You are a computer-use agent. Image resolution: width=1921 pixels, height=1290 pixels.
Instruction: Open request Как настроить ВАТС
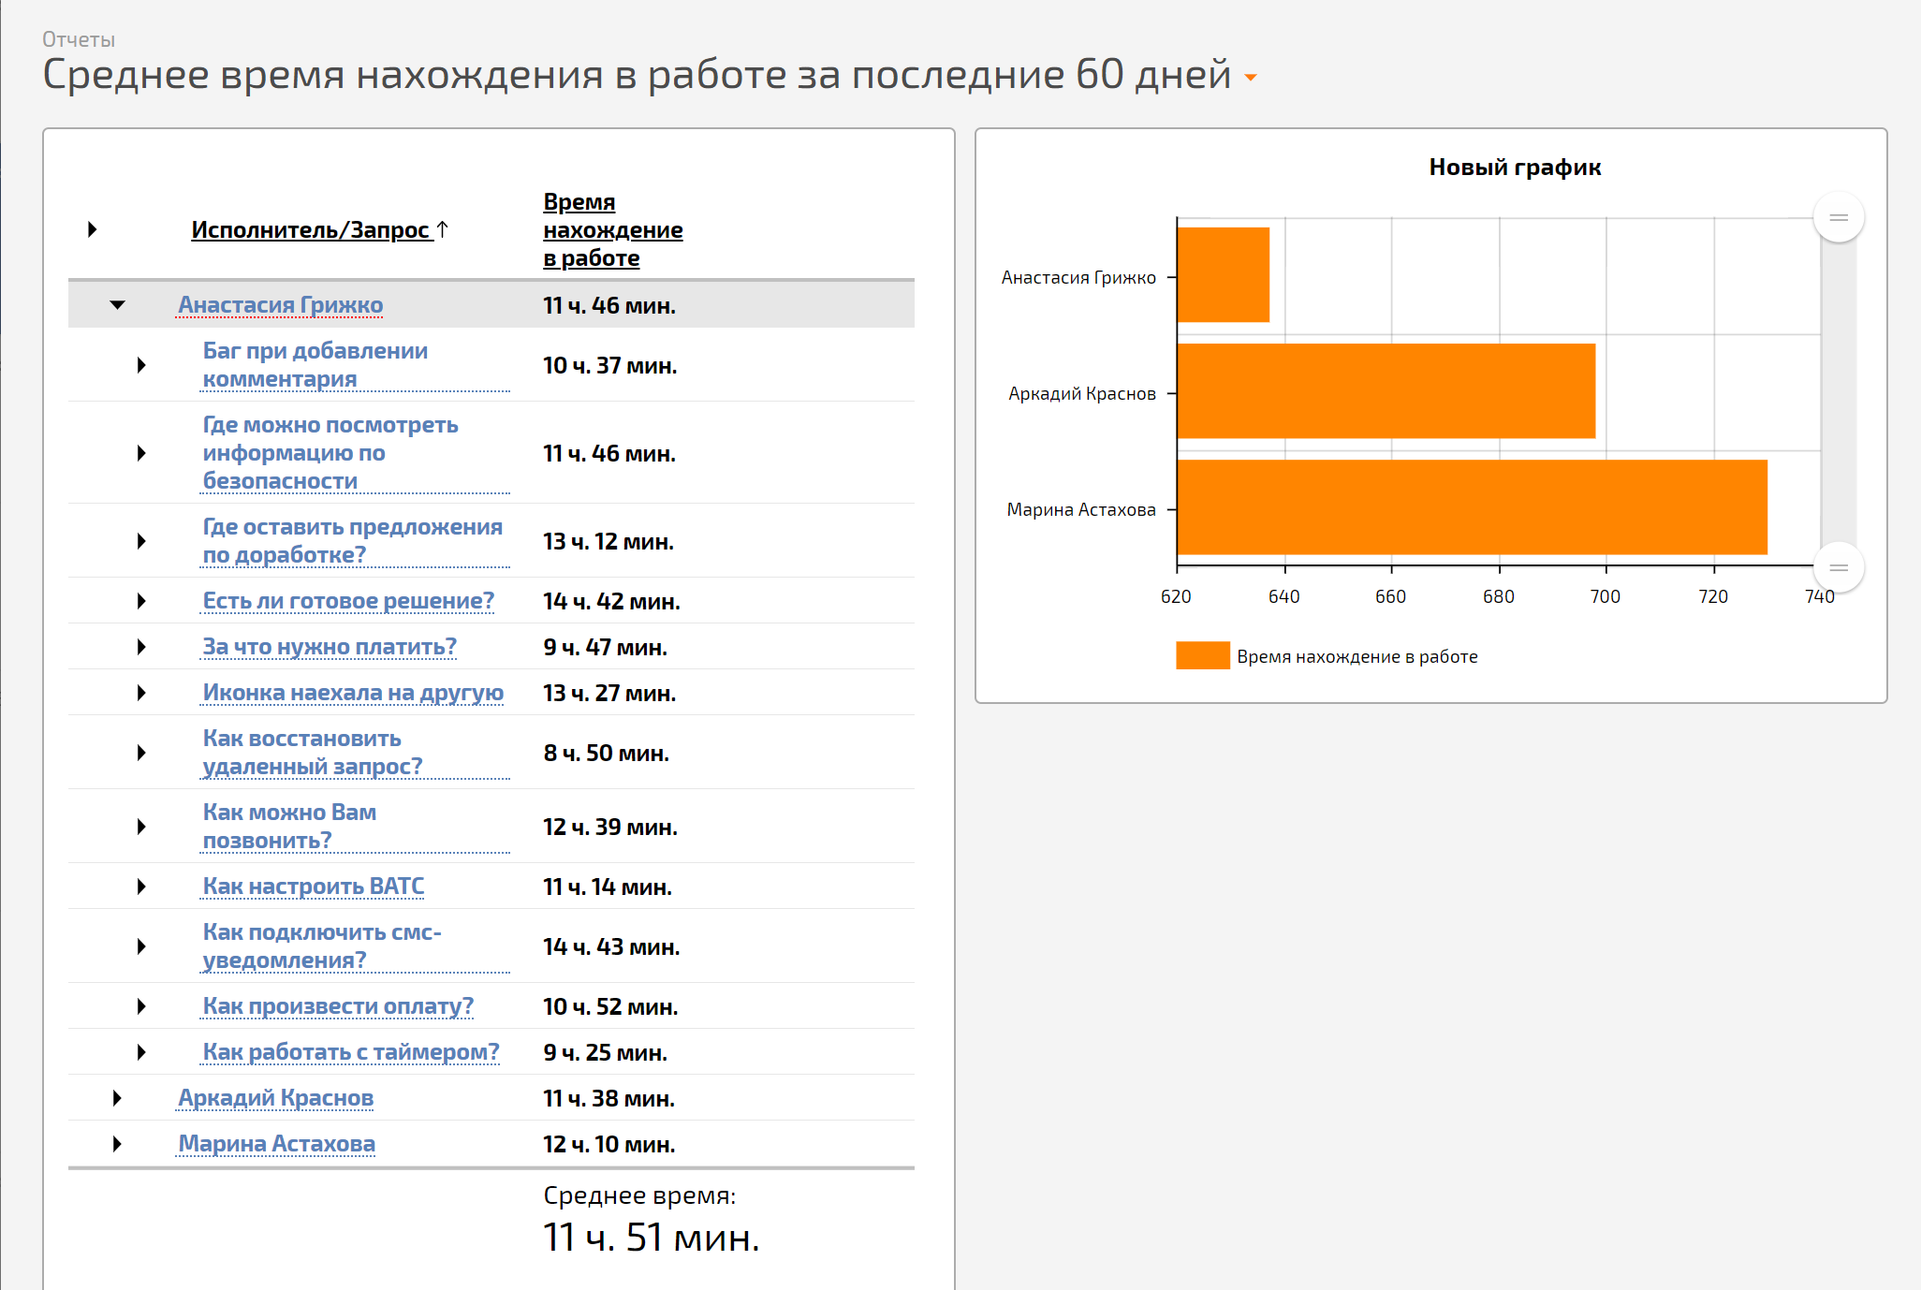coord(314,887)
